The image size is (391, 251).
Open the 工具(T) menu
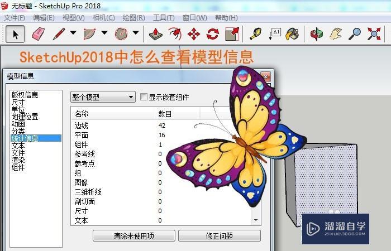(164, 18)
